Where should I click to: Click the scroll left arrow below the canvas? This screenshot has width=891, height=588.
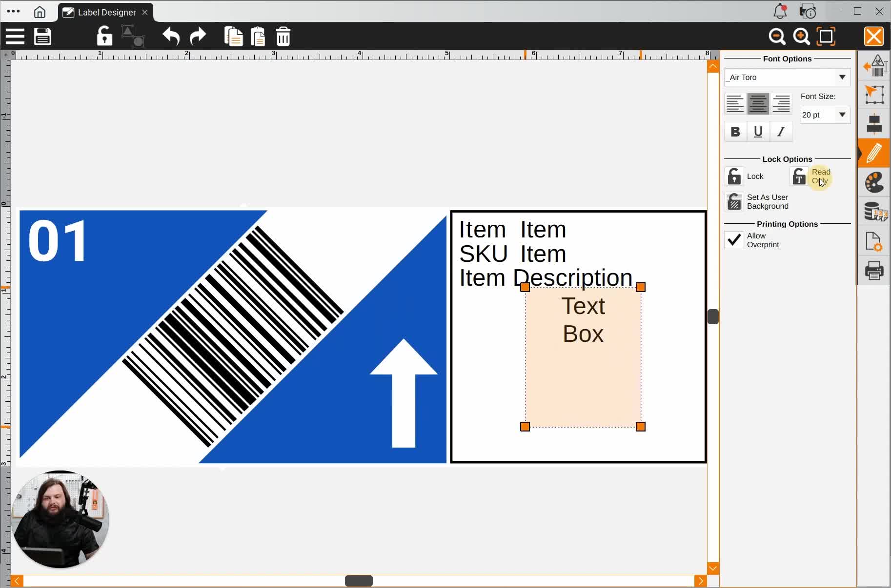pos(17,581)
